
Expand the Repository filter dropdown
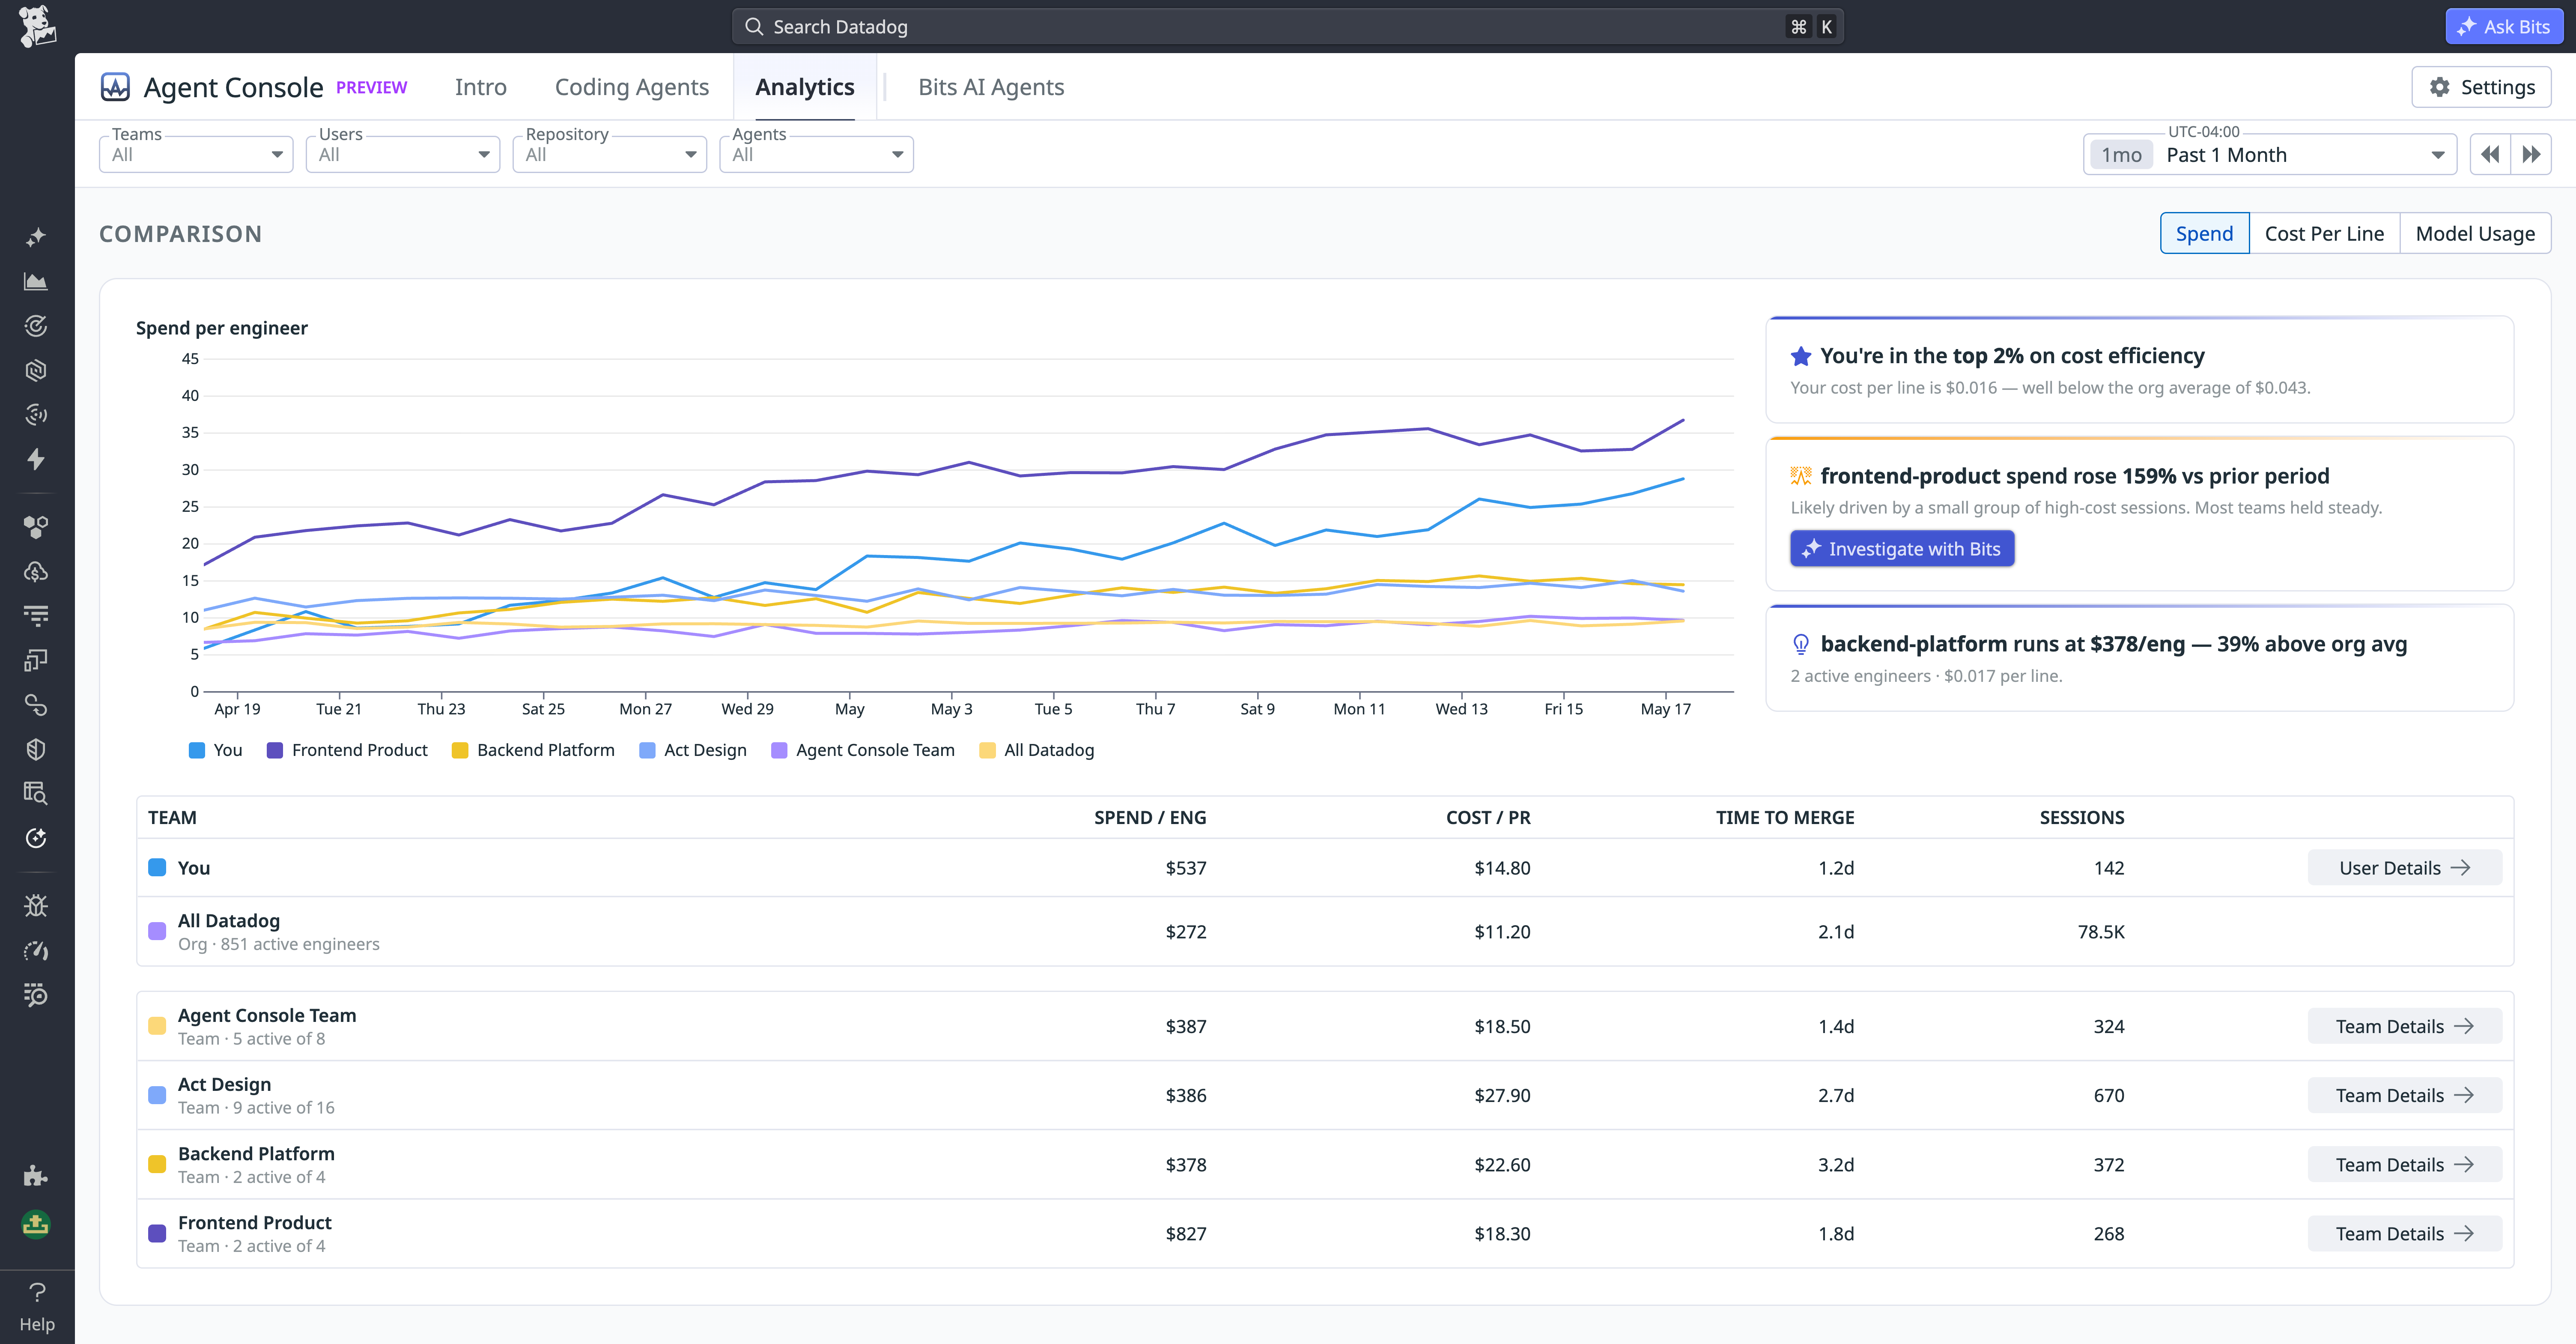(x=610, y=154)
